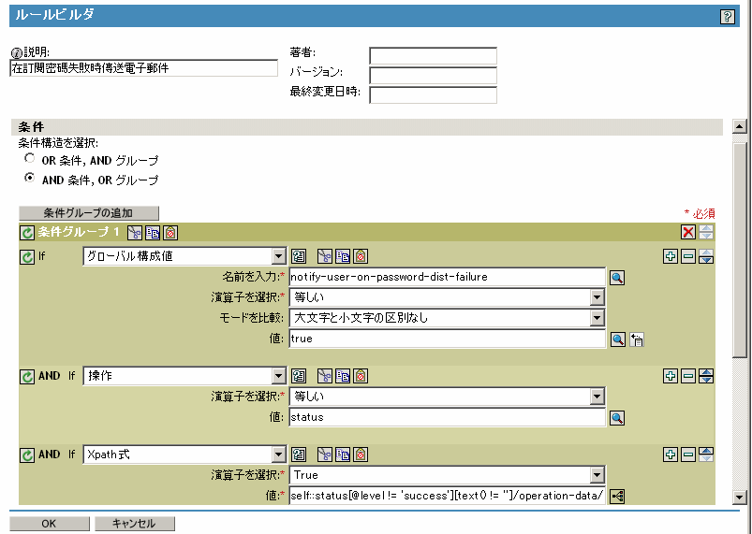Viewport: 752px width, 534px height.
Task: Click the info icon beside 説明
Action: pyautogui.click(x=16, y=52)
